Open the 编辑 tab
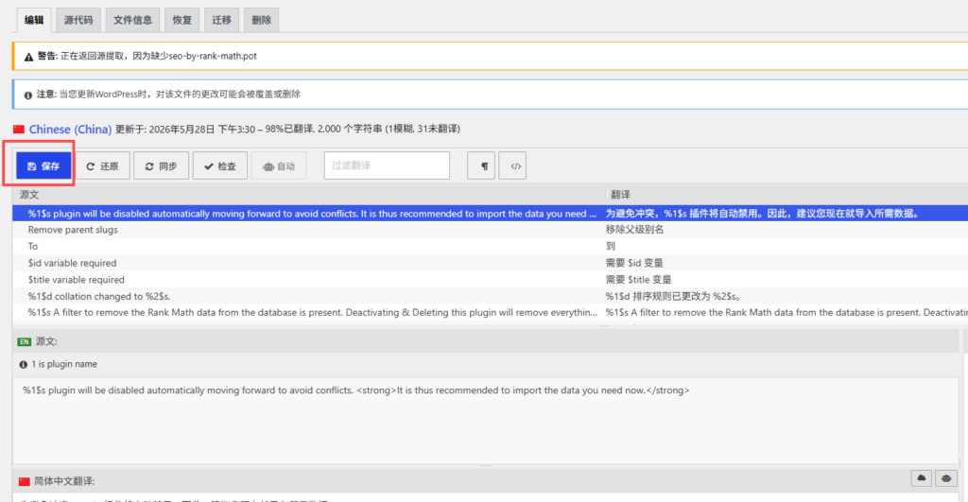 point(34,20)
